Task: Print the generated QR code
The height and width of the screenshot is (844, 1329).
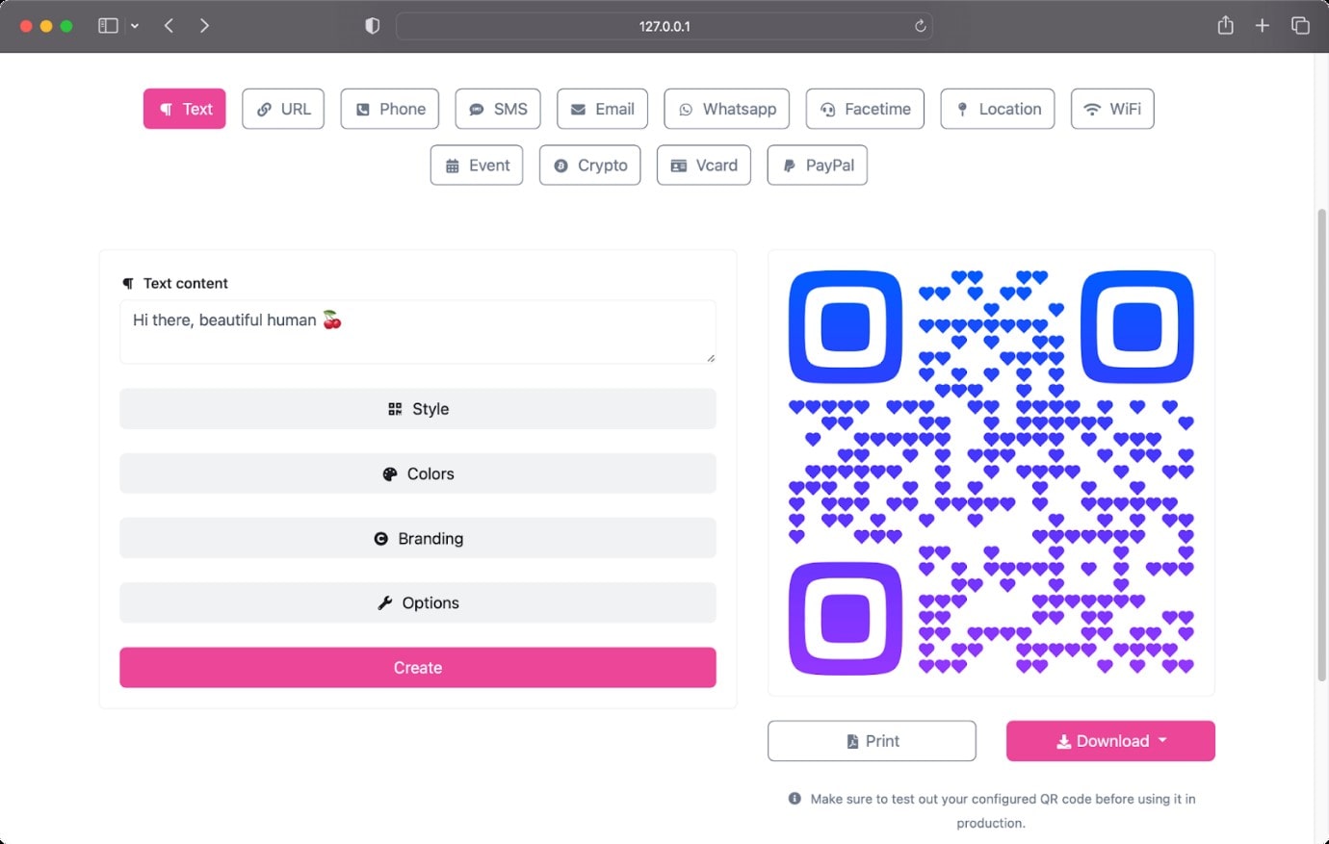Action: tap(871, 741)
